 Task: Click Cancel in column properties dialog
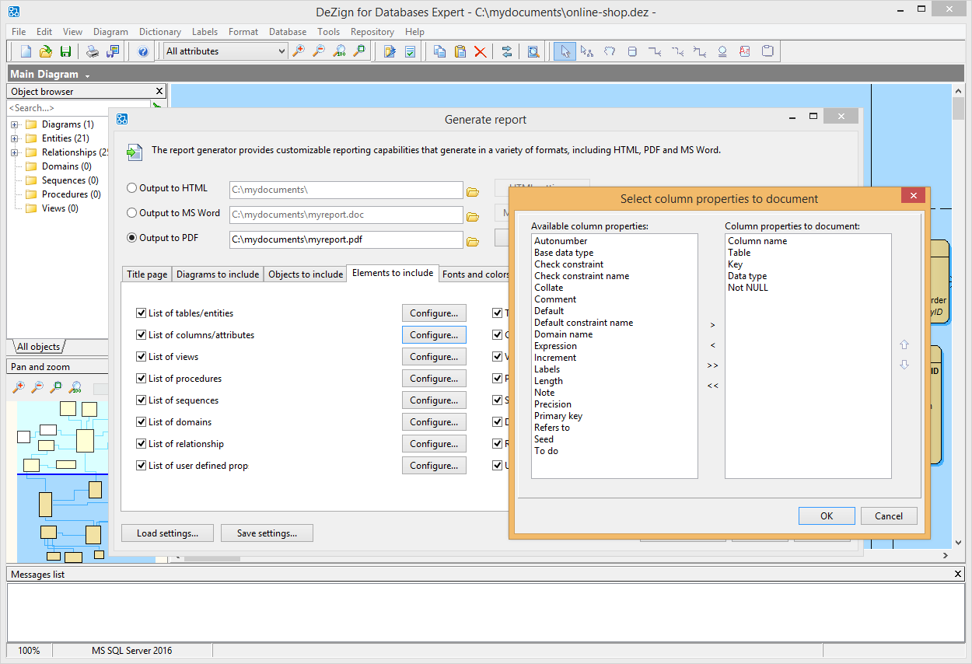click(889, 515)
